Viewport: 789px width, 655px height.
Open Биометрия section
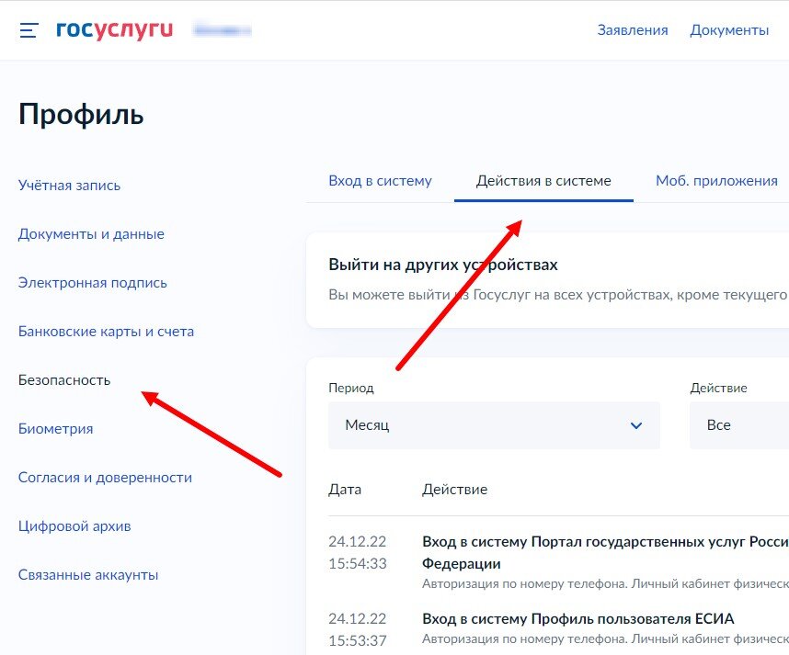pyautogui.click(x=56, y=429)
